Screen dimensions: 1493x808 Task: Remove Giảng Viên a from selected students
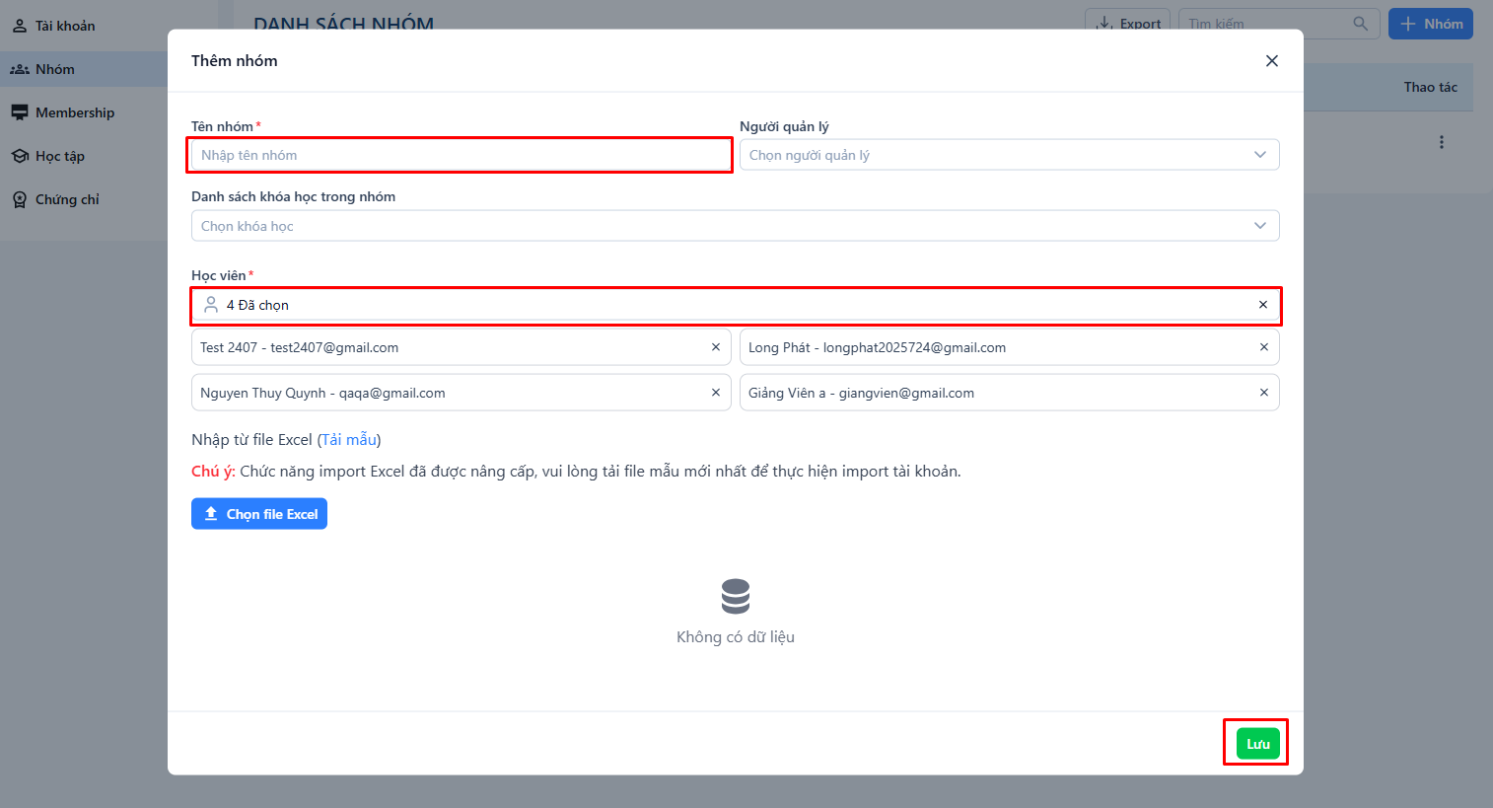point(1264,393)
